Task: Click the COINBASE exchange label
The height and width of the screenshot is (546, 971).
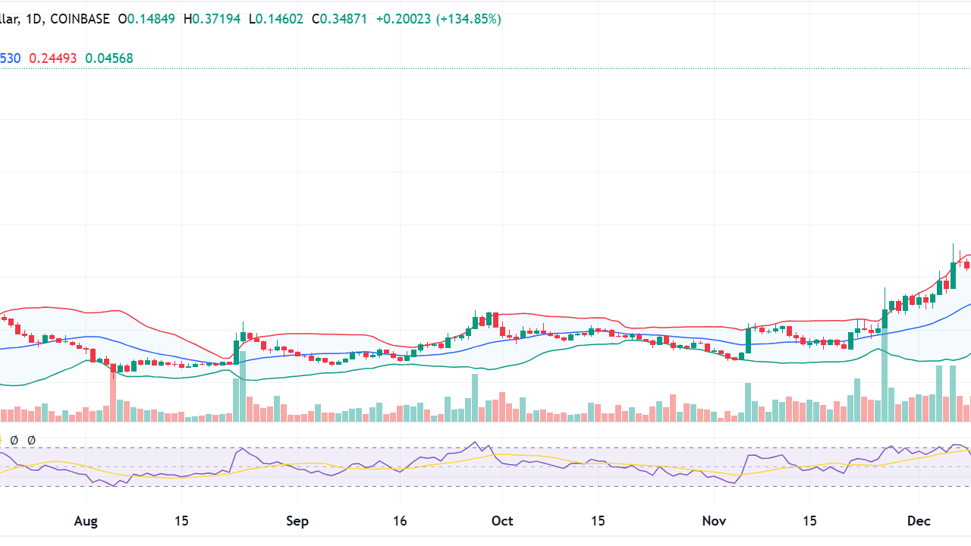Action: pyautogui.click(x=80, y=19)
